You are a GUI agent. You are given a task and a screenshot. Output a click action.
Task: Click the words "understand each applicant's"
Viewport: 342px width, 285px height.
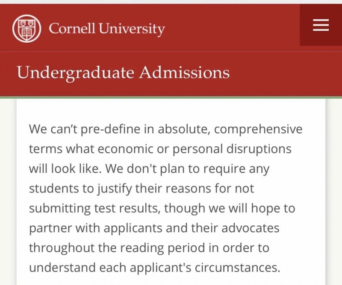(x=110, y=268)
